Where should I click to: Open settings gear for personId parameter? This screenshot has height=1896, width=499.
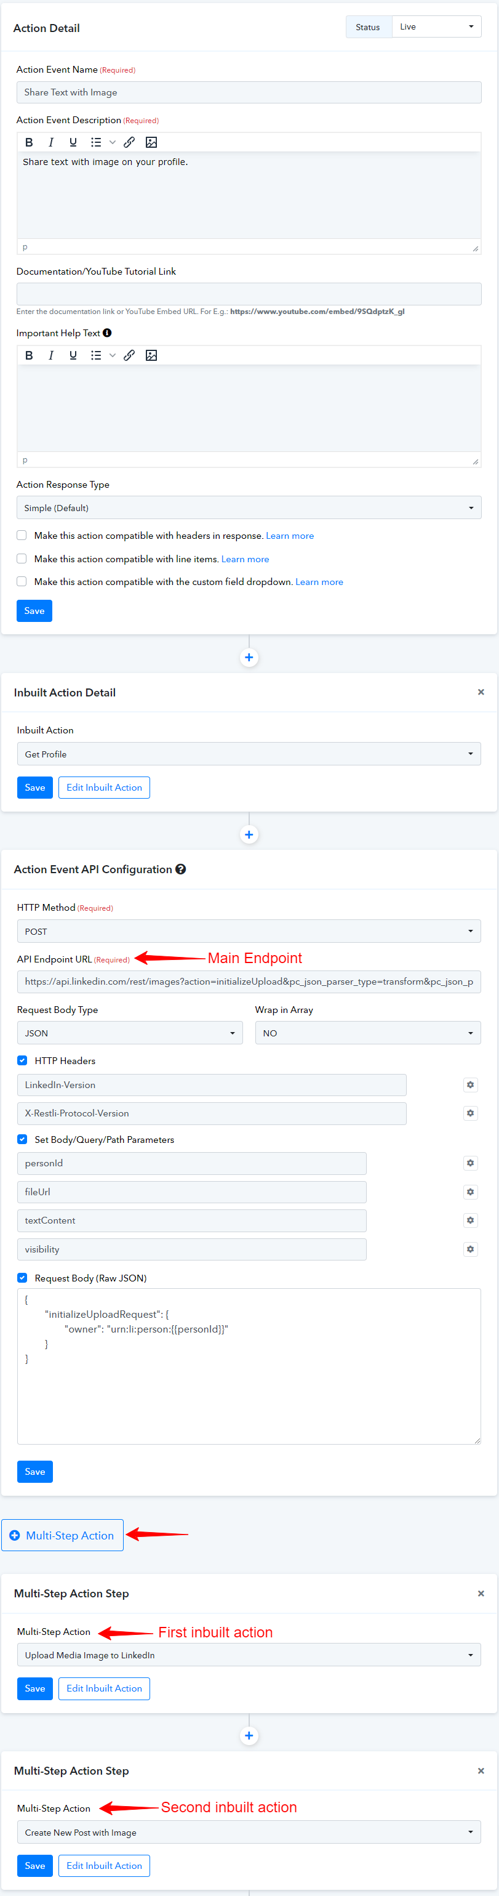[x=470, y=1163]
